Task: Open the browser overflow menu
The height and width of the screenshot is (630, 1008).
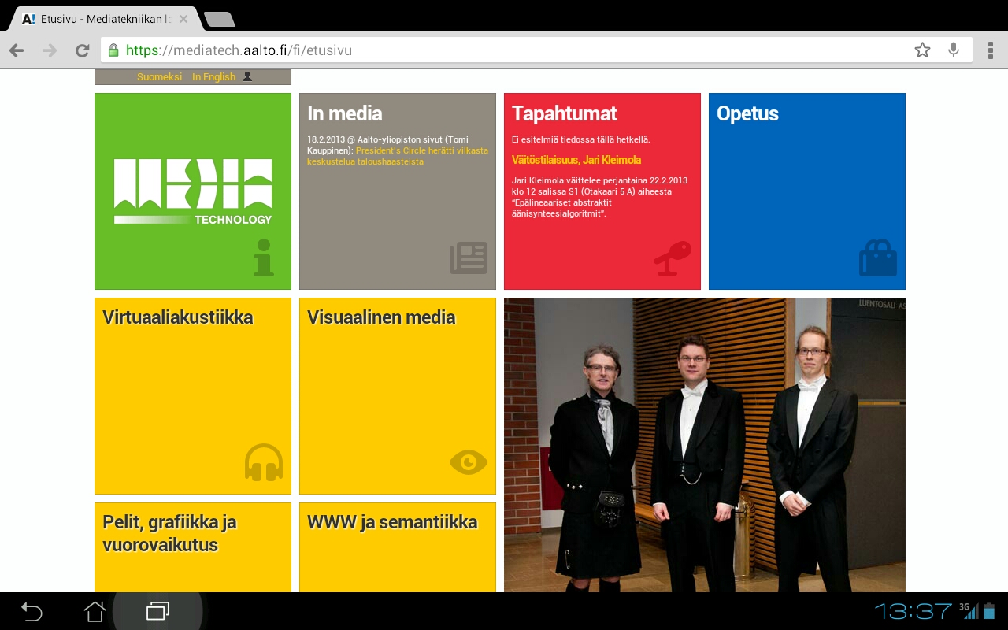Action: 989,50
